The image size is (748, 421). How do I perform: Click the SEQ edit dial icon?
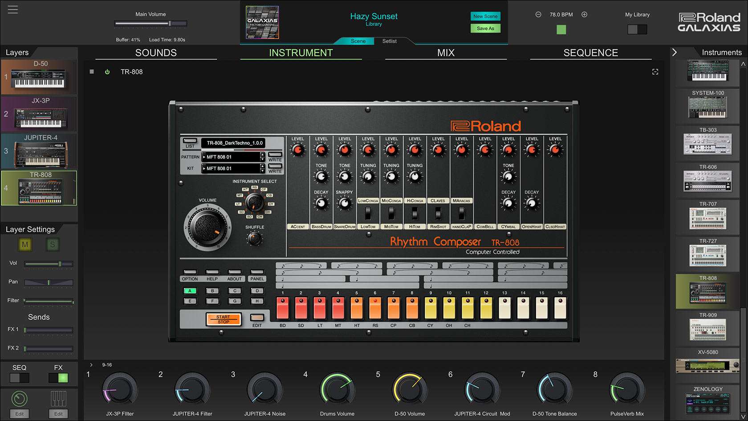point(19,399)
